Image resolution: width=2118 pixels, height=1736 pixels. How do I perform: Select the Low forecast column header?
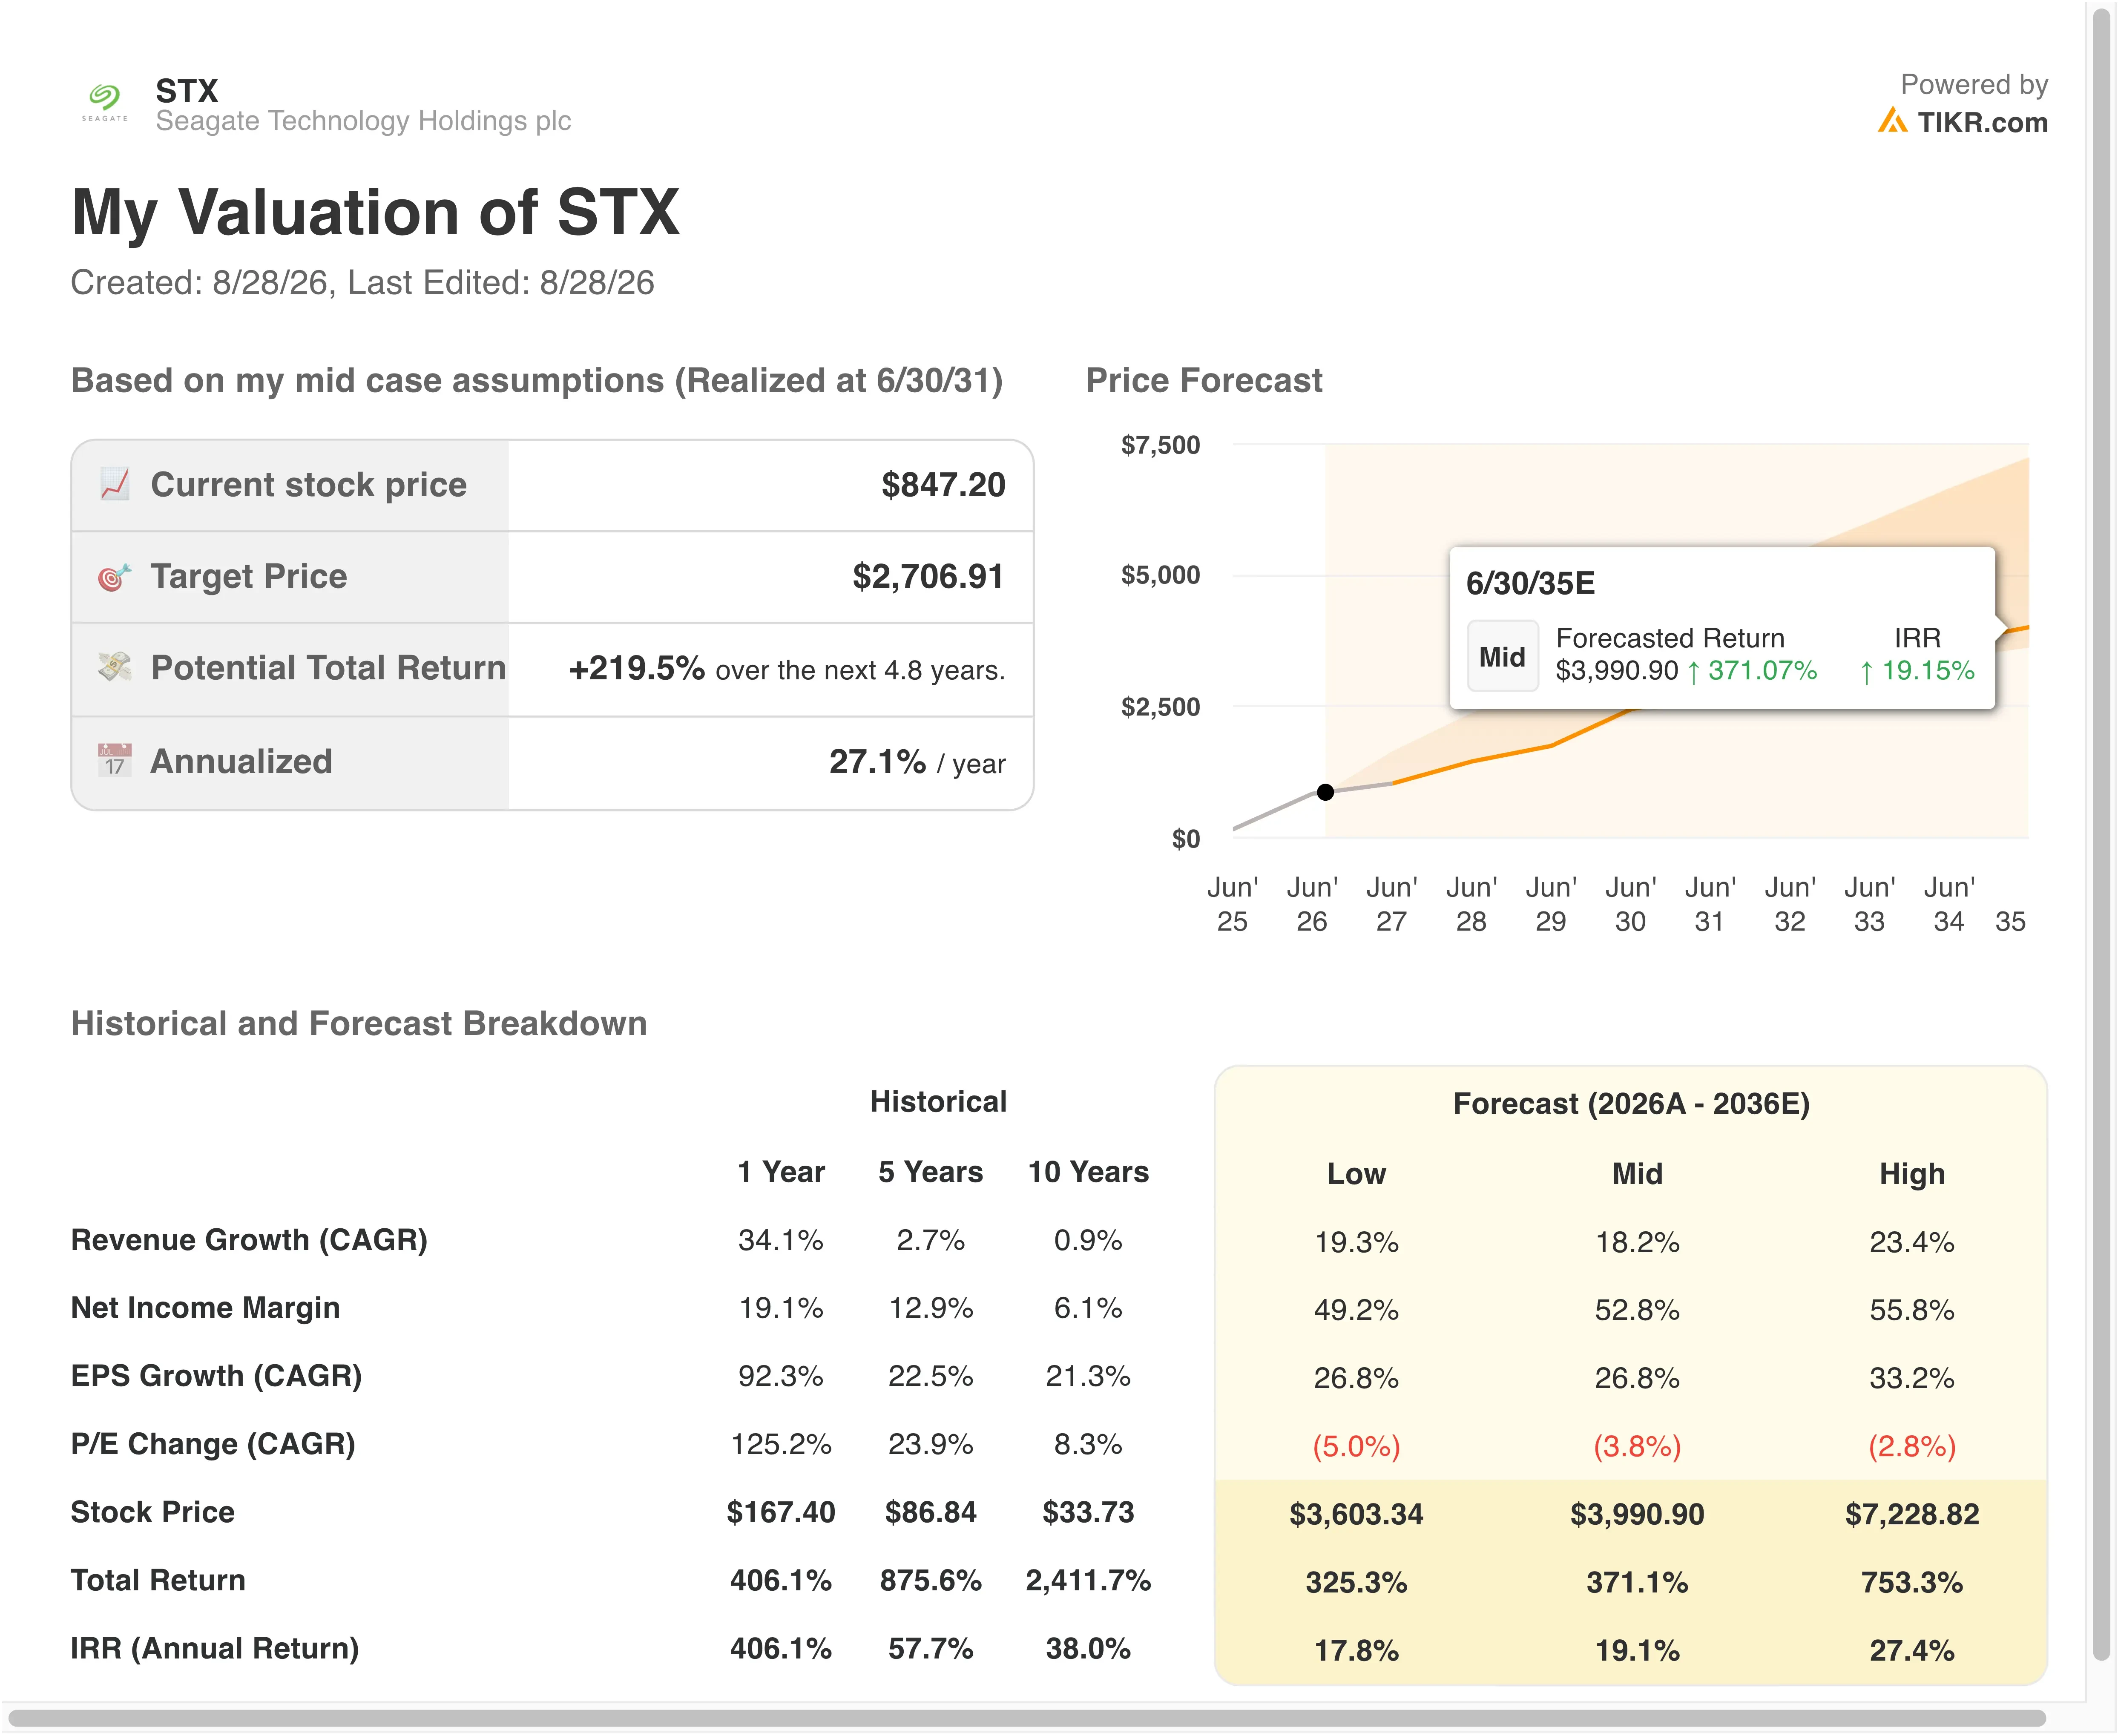1356,1174
